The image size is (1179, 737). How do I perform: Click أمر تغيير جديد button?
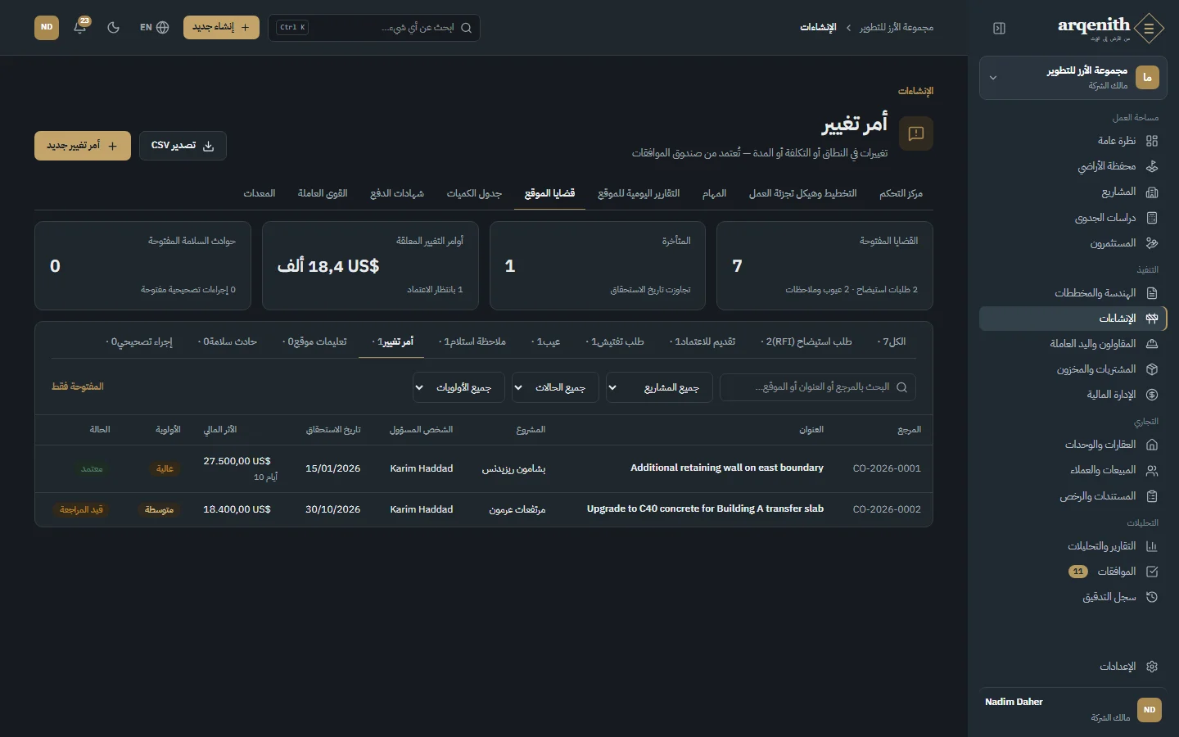click(83, 146)
